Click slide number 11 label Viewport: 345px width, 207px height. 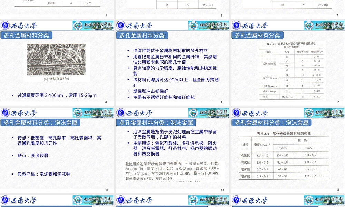(x=107, y=190)
